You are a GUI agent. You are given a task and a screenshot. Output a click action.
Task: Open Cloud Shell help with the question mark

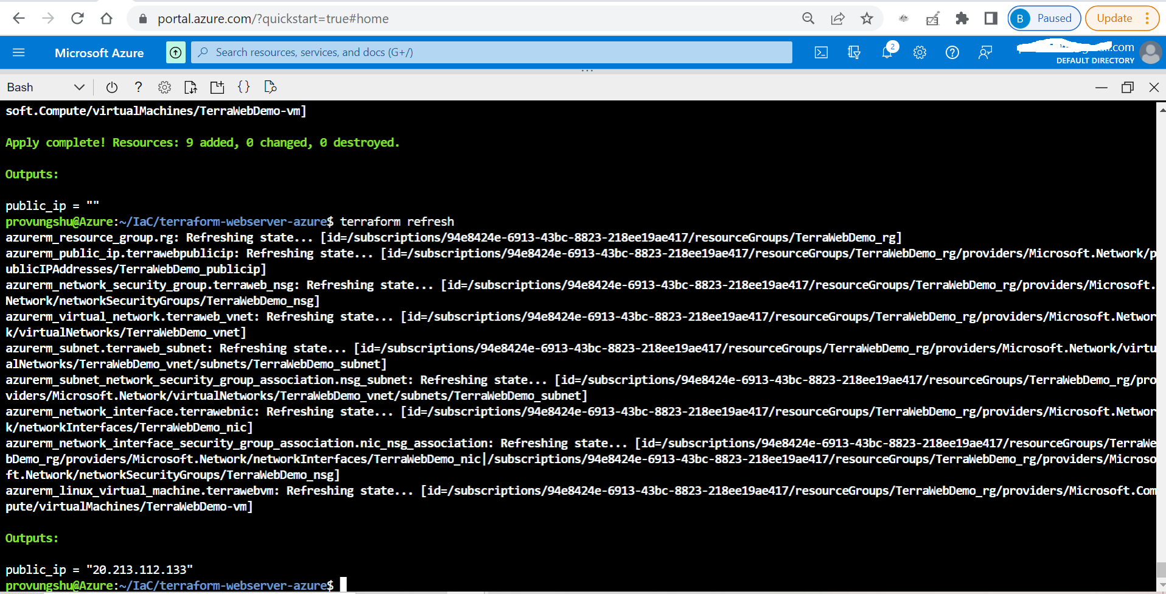click(x=138, y=87)
